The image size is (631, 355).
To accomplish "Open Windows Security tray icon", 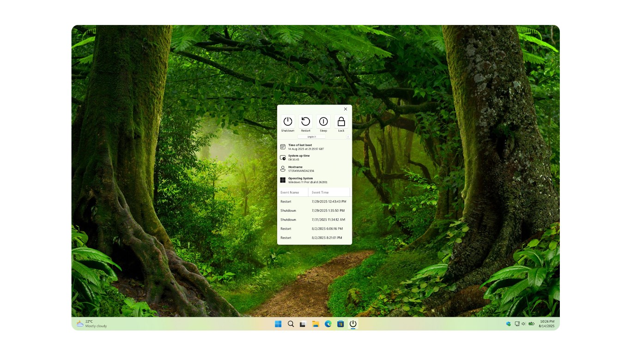I will [509, 324].
